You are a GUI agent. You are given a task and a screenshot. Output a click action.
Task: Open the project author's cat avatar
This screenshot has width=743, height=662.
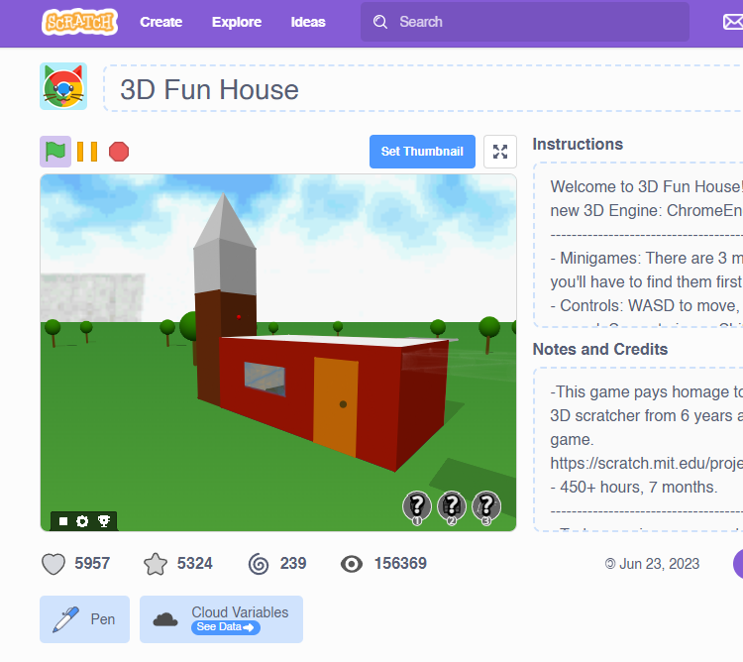63,86
